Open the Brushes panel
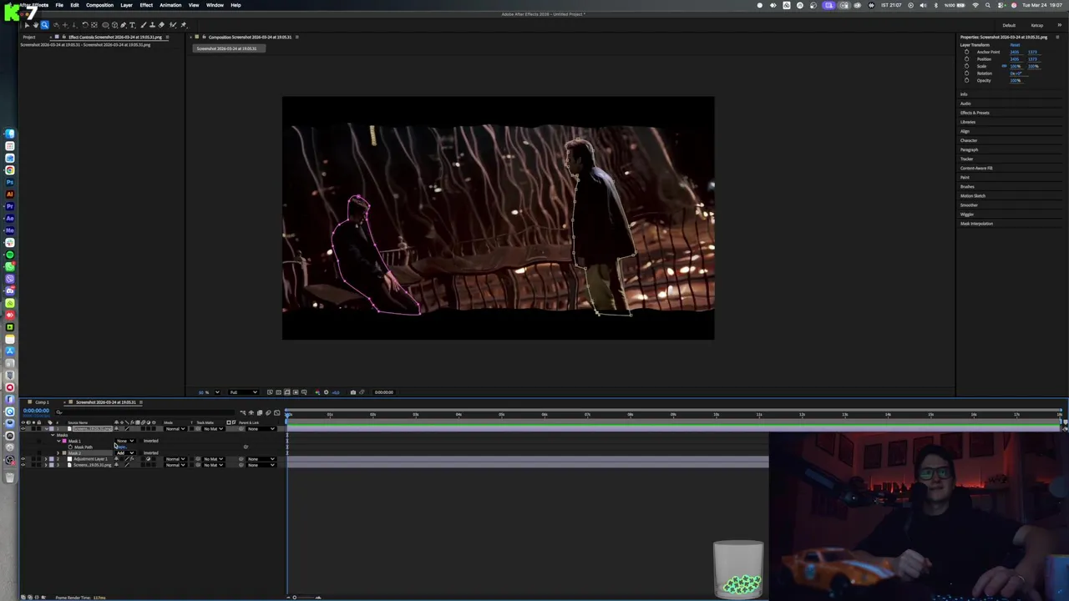The image size is (1069, 601). [x=967, y=186]
